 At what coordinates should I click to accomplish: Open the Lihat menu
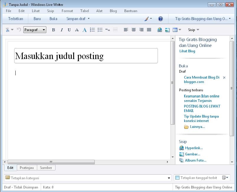(x=36, y=11)
